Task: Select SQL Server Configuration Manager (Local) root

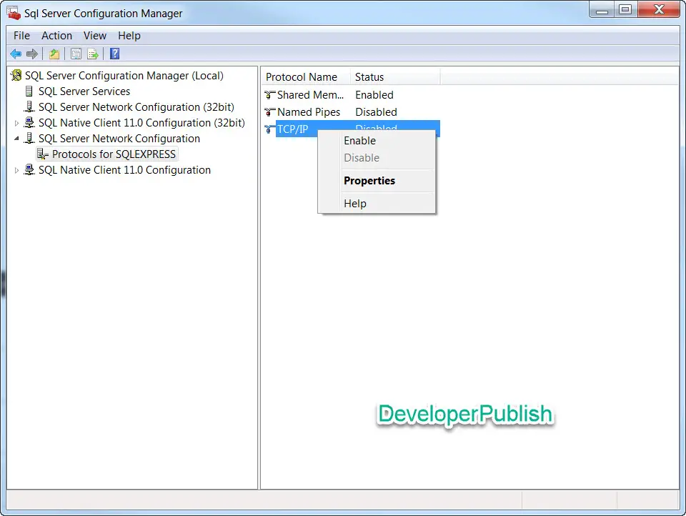Action: coord(124,75)
